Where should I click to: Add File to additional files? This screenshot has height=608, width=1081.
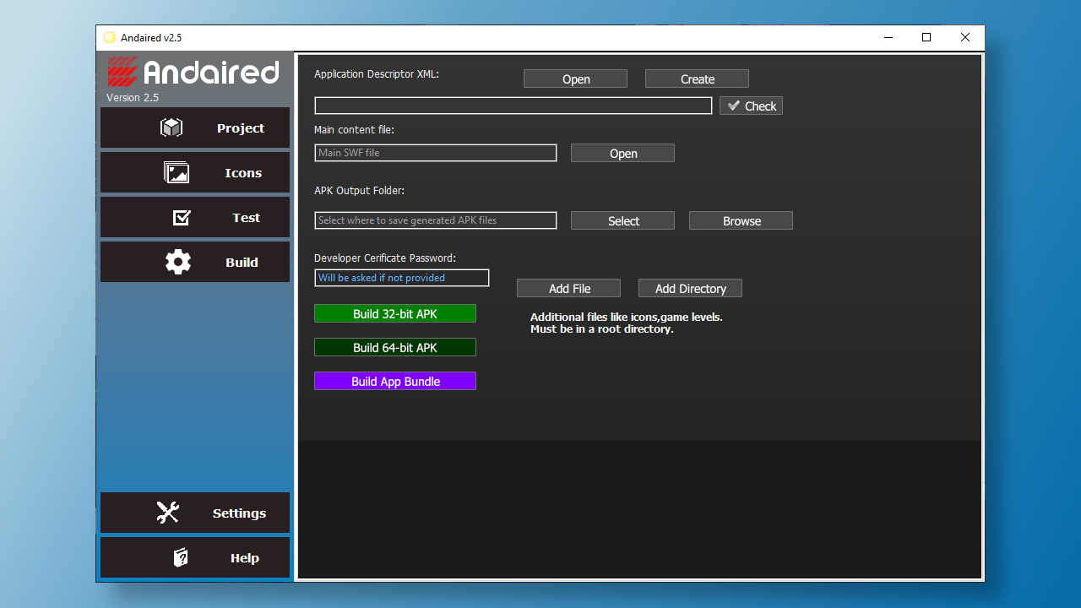pyautogui.click(x=568, y=288)
